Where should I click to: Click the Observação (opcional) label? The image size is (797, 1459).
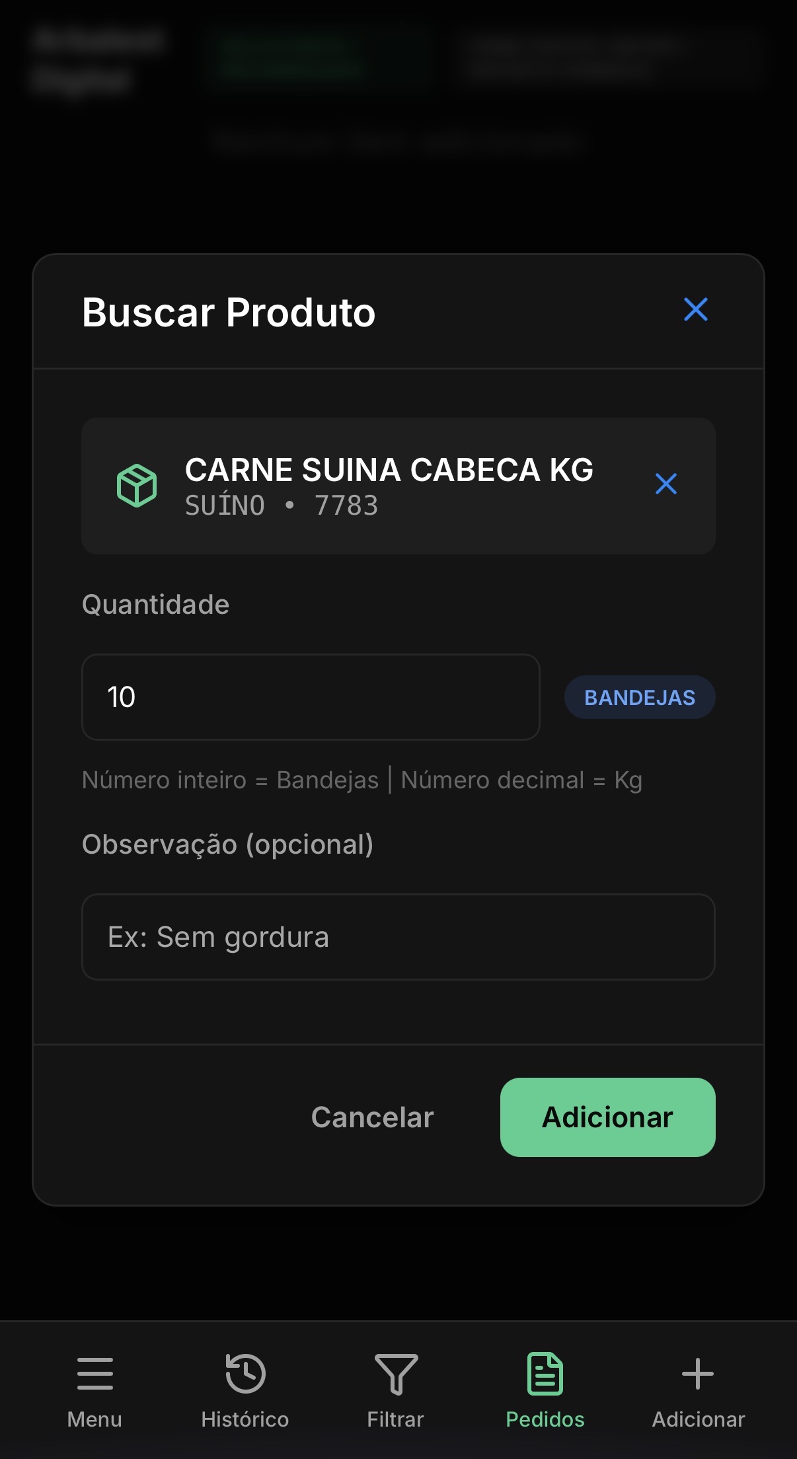pos(227,844)
